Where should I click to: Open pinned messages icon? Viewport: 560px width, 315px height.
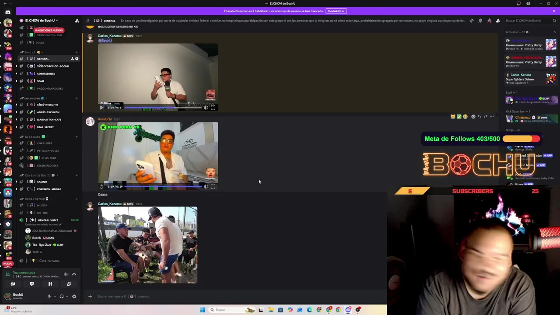(489, 21)
